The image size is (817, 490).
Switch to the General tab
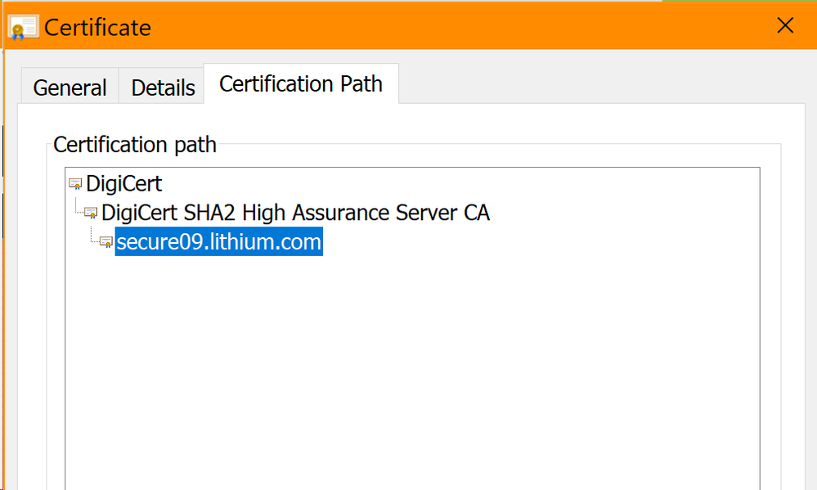click(70, 87)
